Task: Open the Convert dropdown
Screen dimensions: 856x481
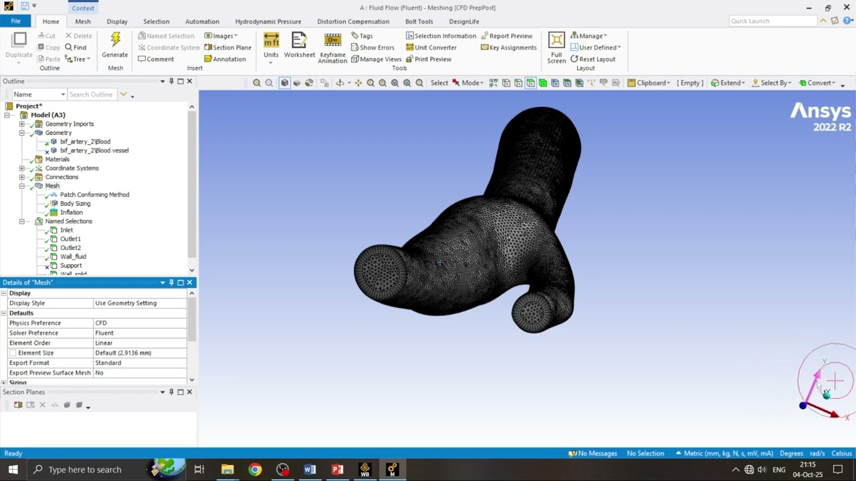Action: pos(817,83)
